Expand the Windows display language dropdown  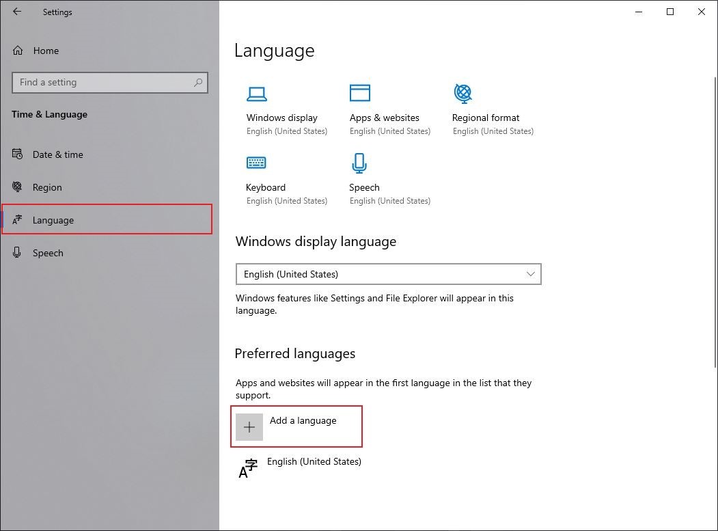tap(388, 274)
